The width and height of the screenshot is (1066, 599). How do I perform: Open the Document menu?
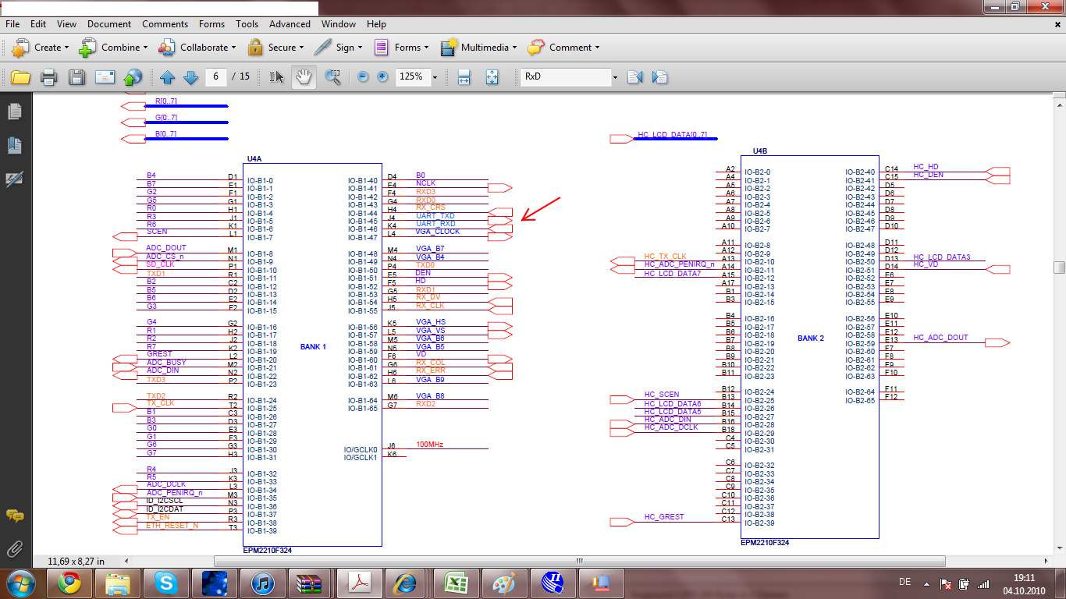(x=109, y=24)
